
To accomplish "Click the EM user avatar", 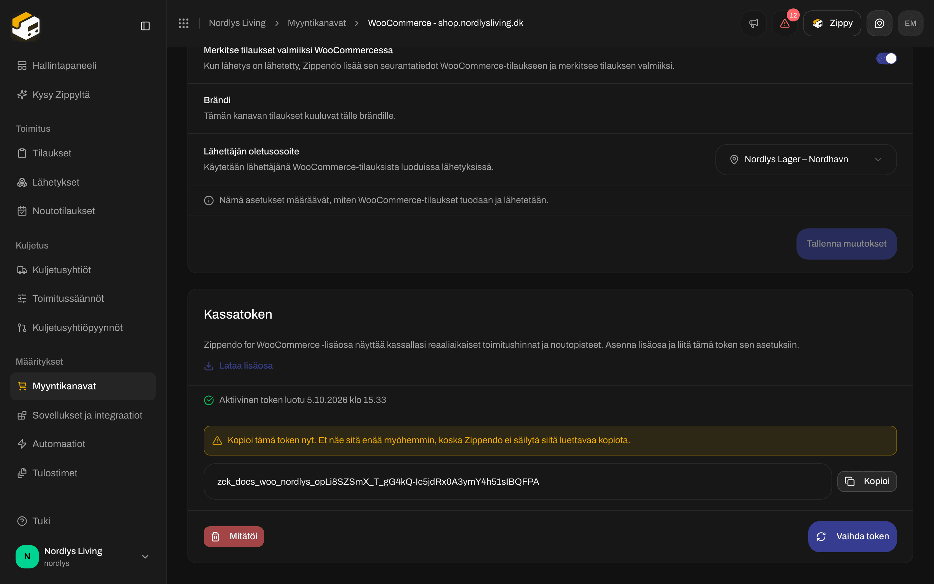I will pyautogui.click(x=910, y=23).
